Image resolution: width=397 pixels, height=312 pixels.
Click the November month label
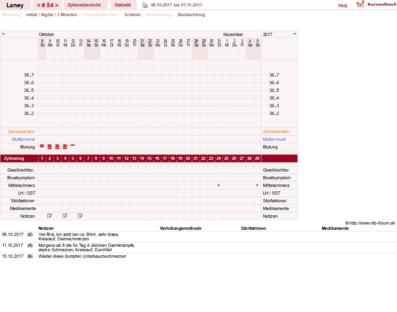(x=233, y=34)
